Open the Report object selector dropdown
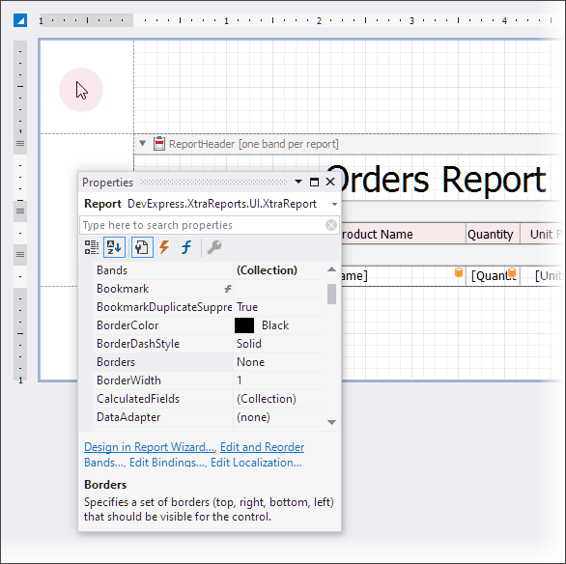This screenshot has width=566, height=564. point(334,204)
